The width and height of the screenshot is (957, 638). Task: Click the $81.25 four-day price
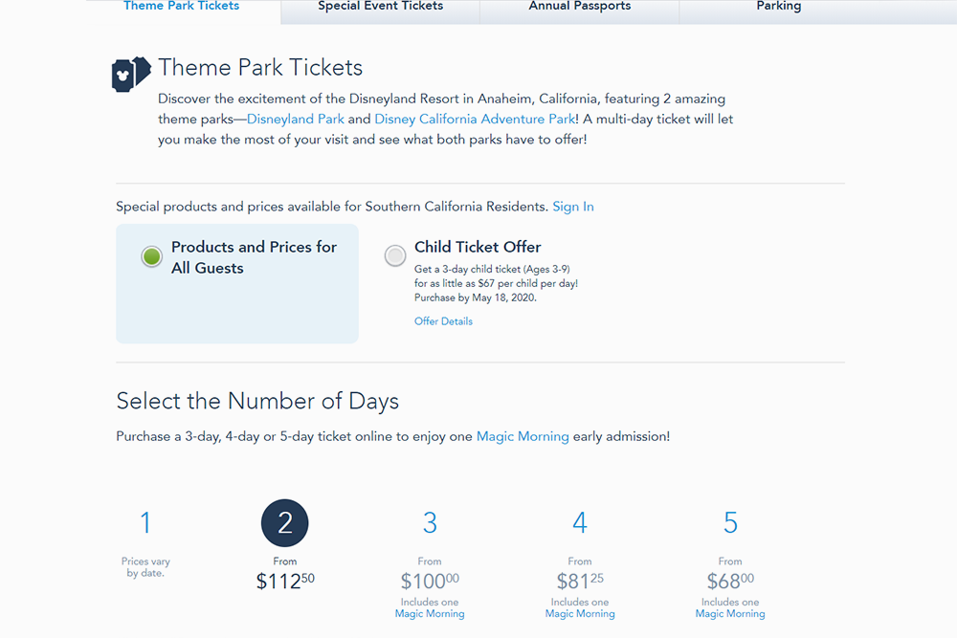click(580, 581)
